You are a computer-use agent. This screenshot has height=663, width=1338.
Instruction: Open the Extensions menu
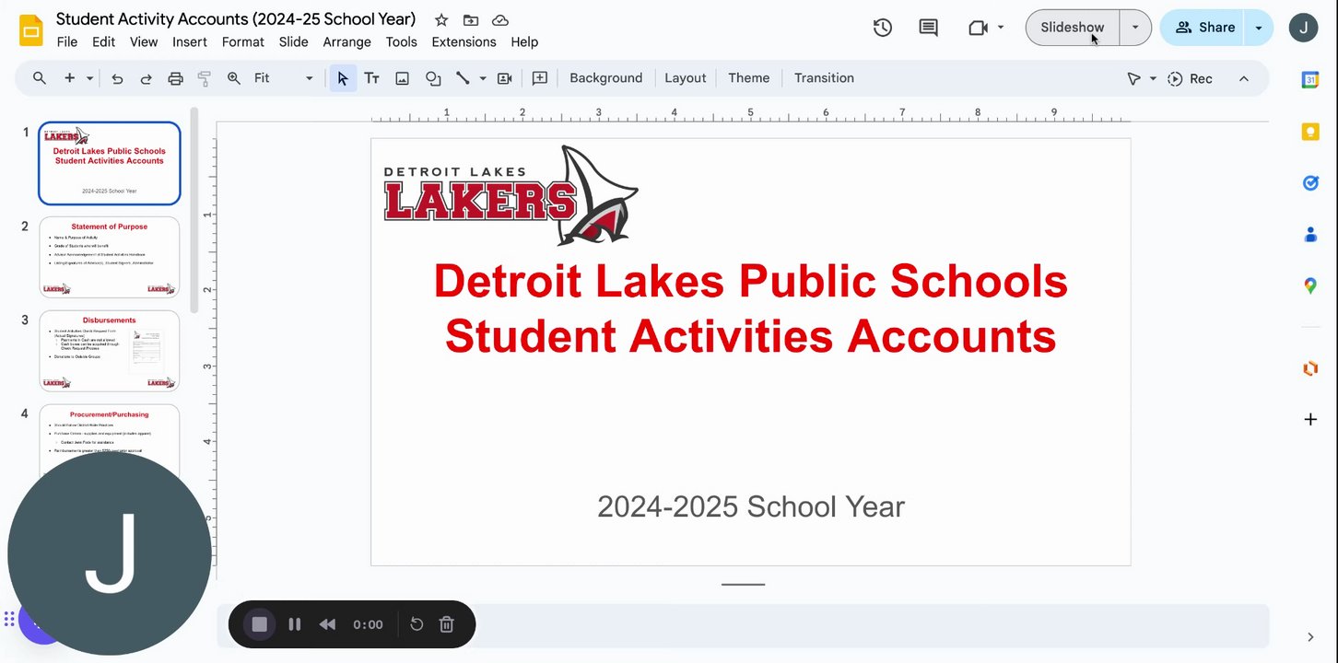(x=464, y=41)
